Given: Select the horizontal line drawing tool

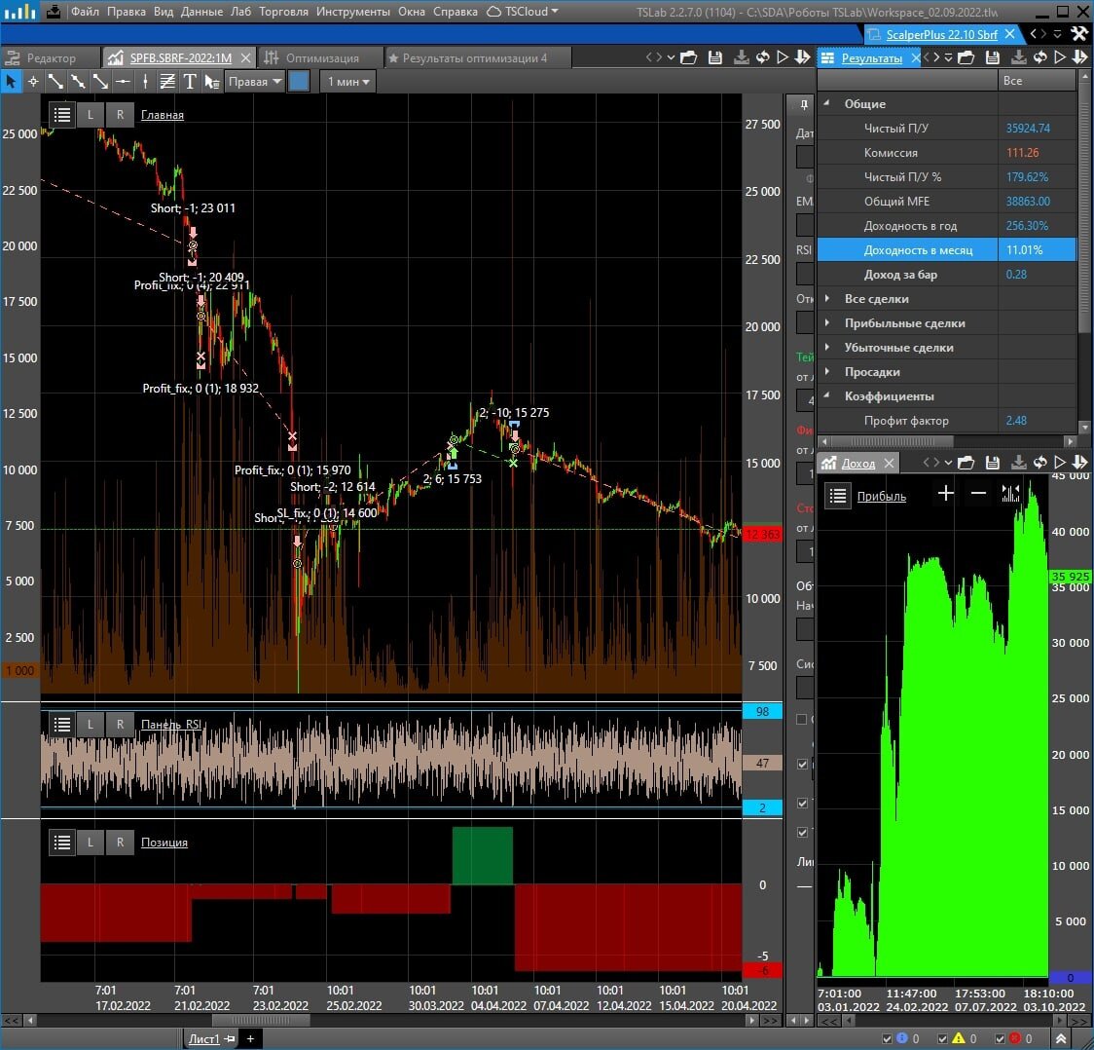Looking at the screenshot, I should [x=123, y=82].
